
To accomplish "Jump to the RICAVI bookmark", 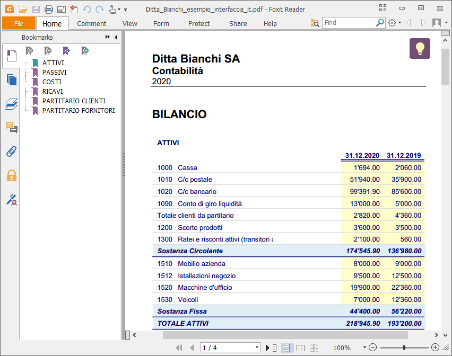I will click(x=53, y=92).
